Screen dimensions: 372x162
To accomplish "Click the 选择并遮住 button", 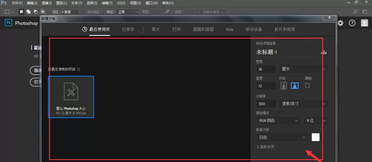I will [213, 12].
